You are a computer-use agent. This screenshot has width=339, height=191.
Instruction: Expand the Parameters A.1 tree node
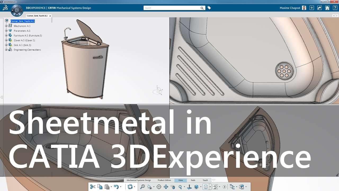(x=6, y=31)
